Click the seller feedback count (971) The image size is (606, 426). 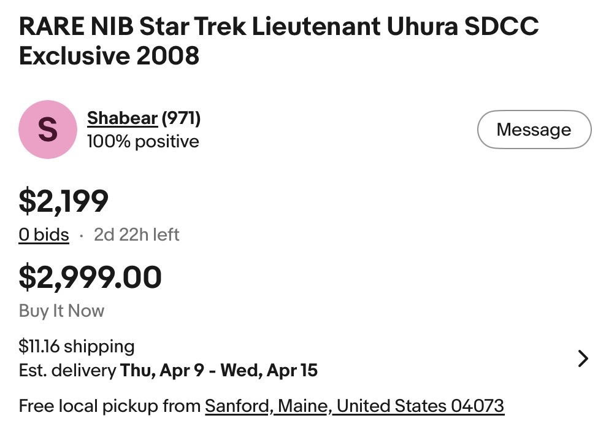pos(182,118)
